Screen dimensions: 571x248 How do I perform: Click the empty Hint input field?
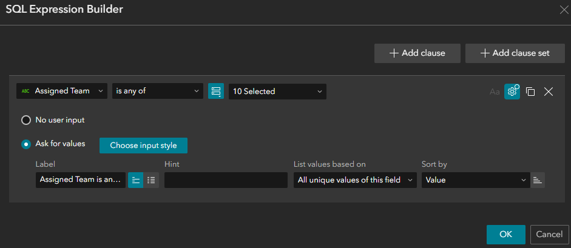click(226, 180)
